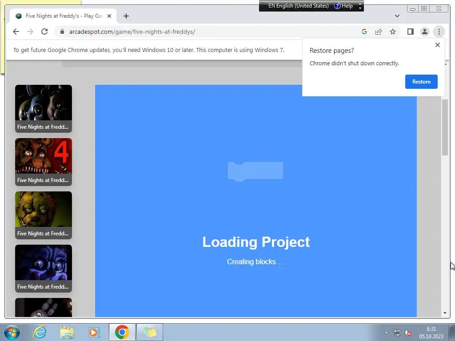The height and width of the screenshot is (341, 455).
Task: Open the Five Nights at Freddy's 4 thumbnail
Action: coord(44,162)
